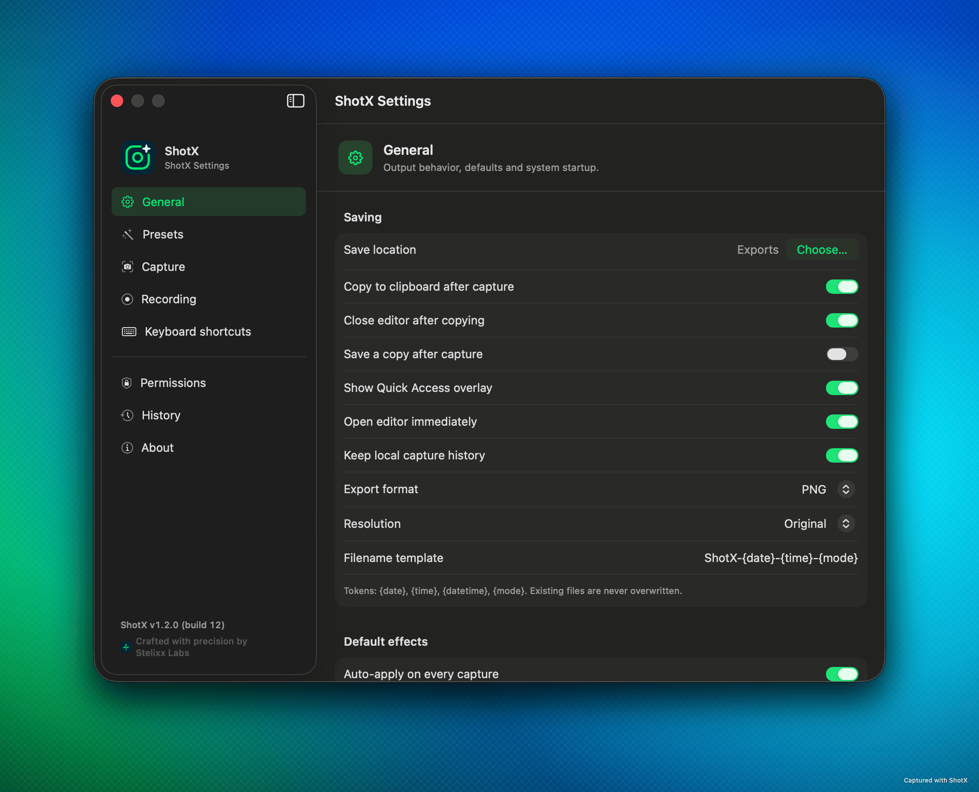Image resolution: width=979 pixels, height=792 pixels.
Task: Click the Default effects heading
Action: pyautogui.click(x=386, y=641)
